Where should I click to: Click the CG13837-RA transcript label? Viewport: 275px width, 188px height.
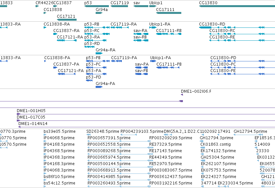tap(67, 31)
